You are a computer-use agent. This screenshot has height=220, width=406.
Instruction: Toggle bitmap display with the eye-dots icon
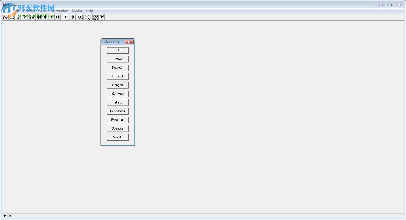[x=102, y=17]
